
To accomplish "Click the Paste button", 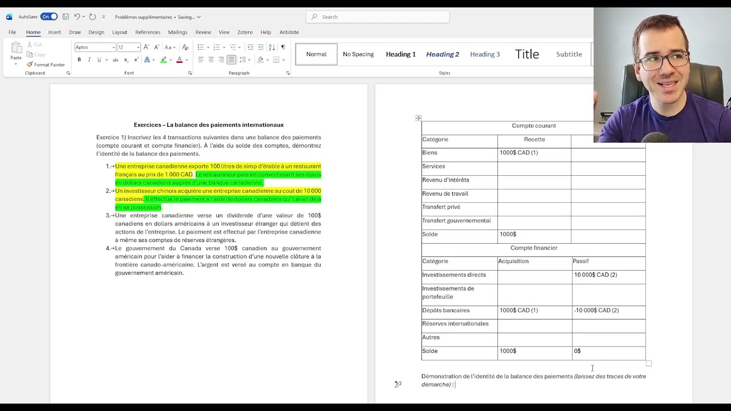I will [x=16, y=51].
